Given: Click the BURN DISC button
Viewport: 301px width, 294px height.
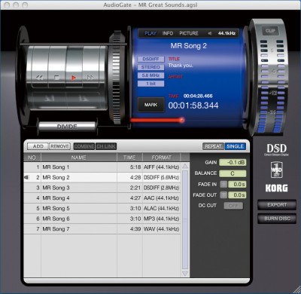Looking at the screenshot, I should point(277,219).
